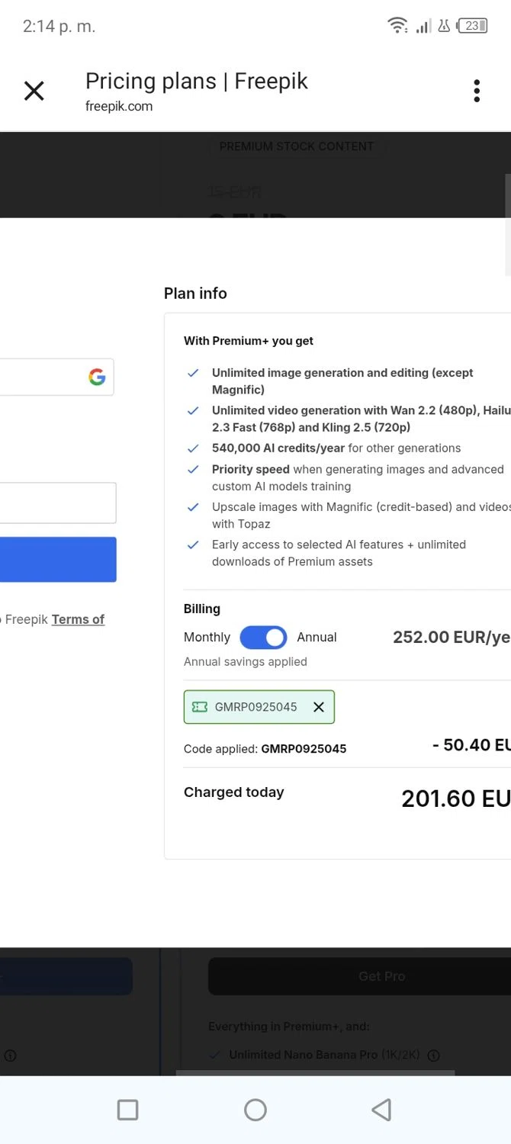
Task: Tap the Android Back navigation icon
Action: pos(381,1110)
